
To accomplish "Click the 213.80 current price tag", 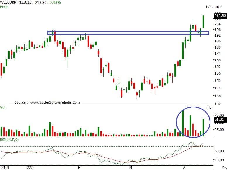I will [220, 16].
